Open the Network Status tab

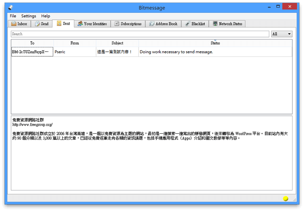coord(227,24)
